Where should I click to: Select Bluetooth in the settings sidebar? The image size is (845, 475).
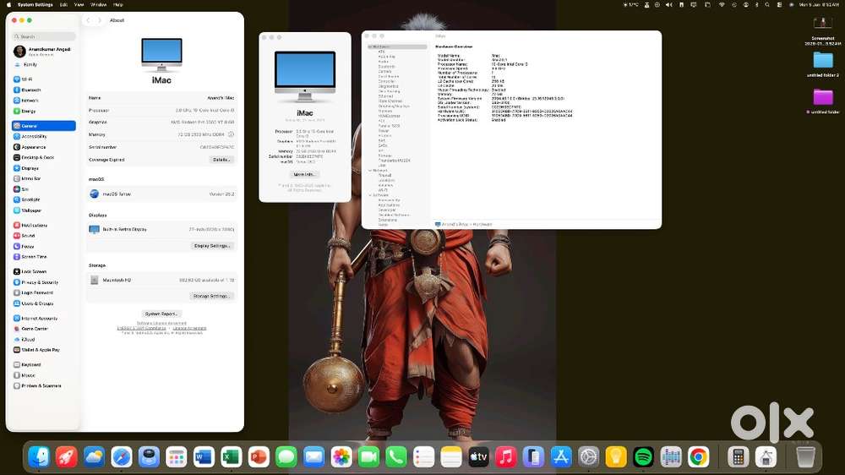pos(30,90)
